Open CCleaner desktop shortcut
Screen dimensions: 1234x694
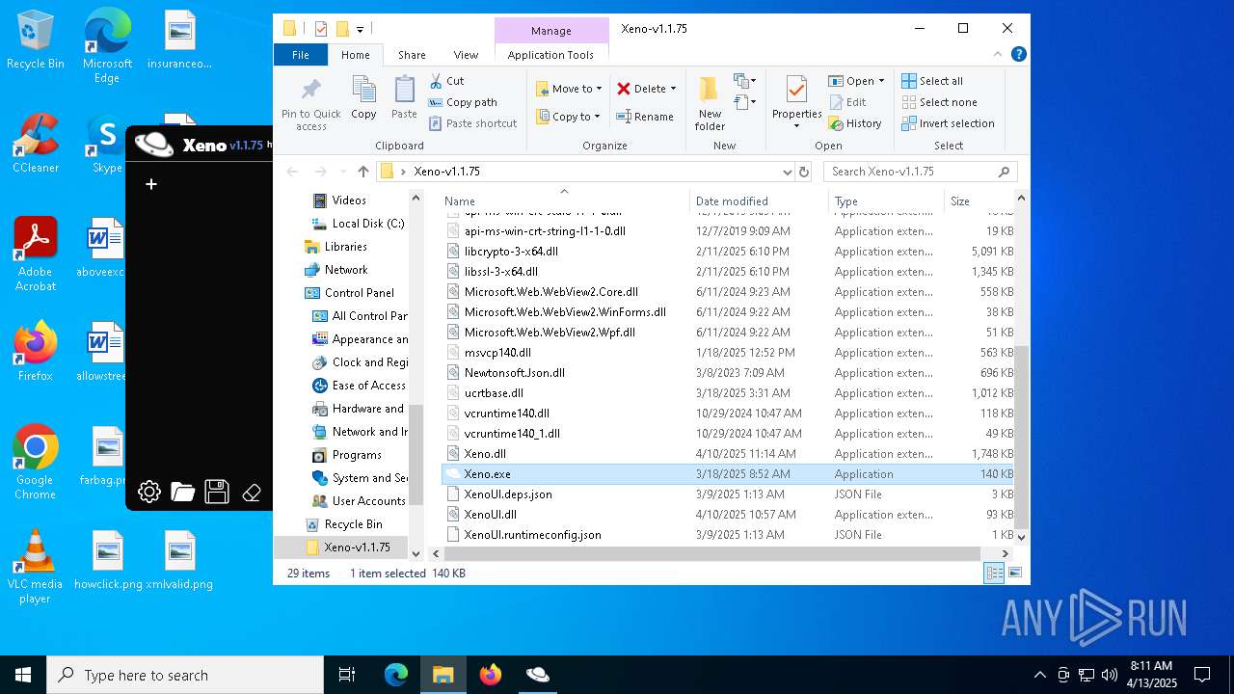pyautogui.click(x=36, y=143)
